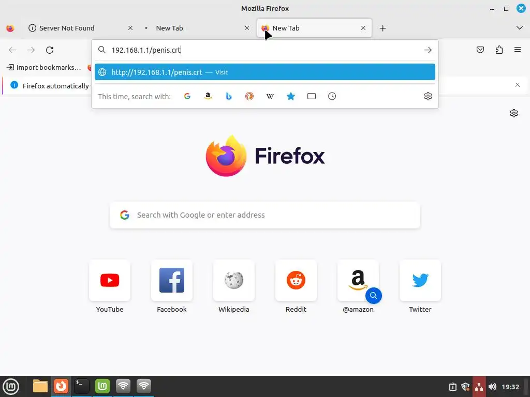Open search settings gear in the urlbar dropdown

[x=428, y=96]
